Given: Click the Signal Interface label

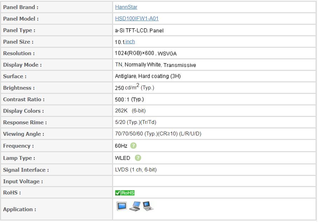Looking at the screenshot, I should tap(26, 170).
